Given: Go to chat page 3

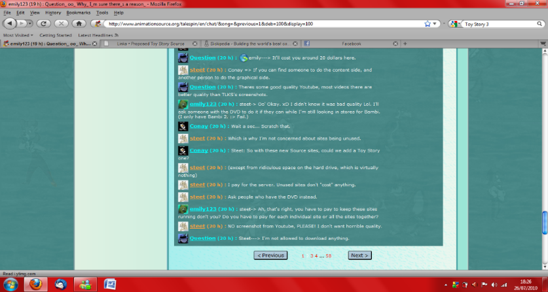Looking at the screenshot, I should [312, 255].
